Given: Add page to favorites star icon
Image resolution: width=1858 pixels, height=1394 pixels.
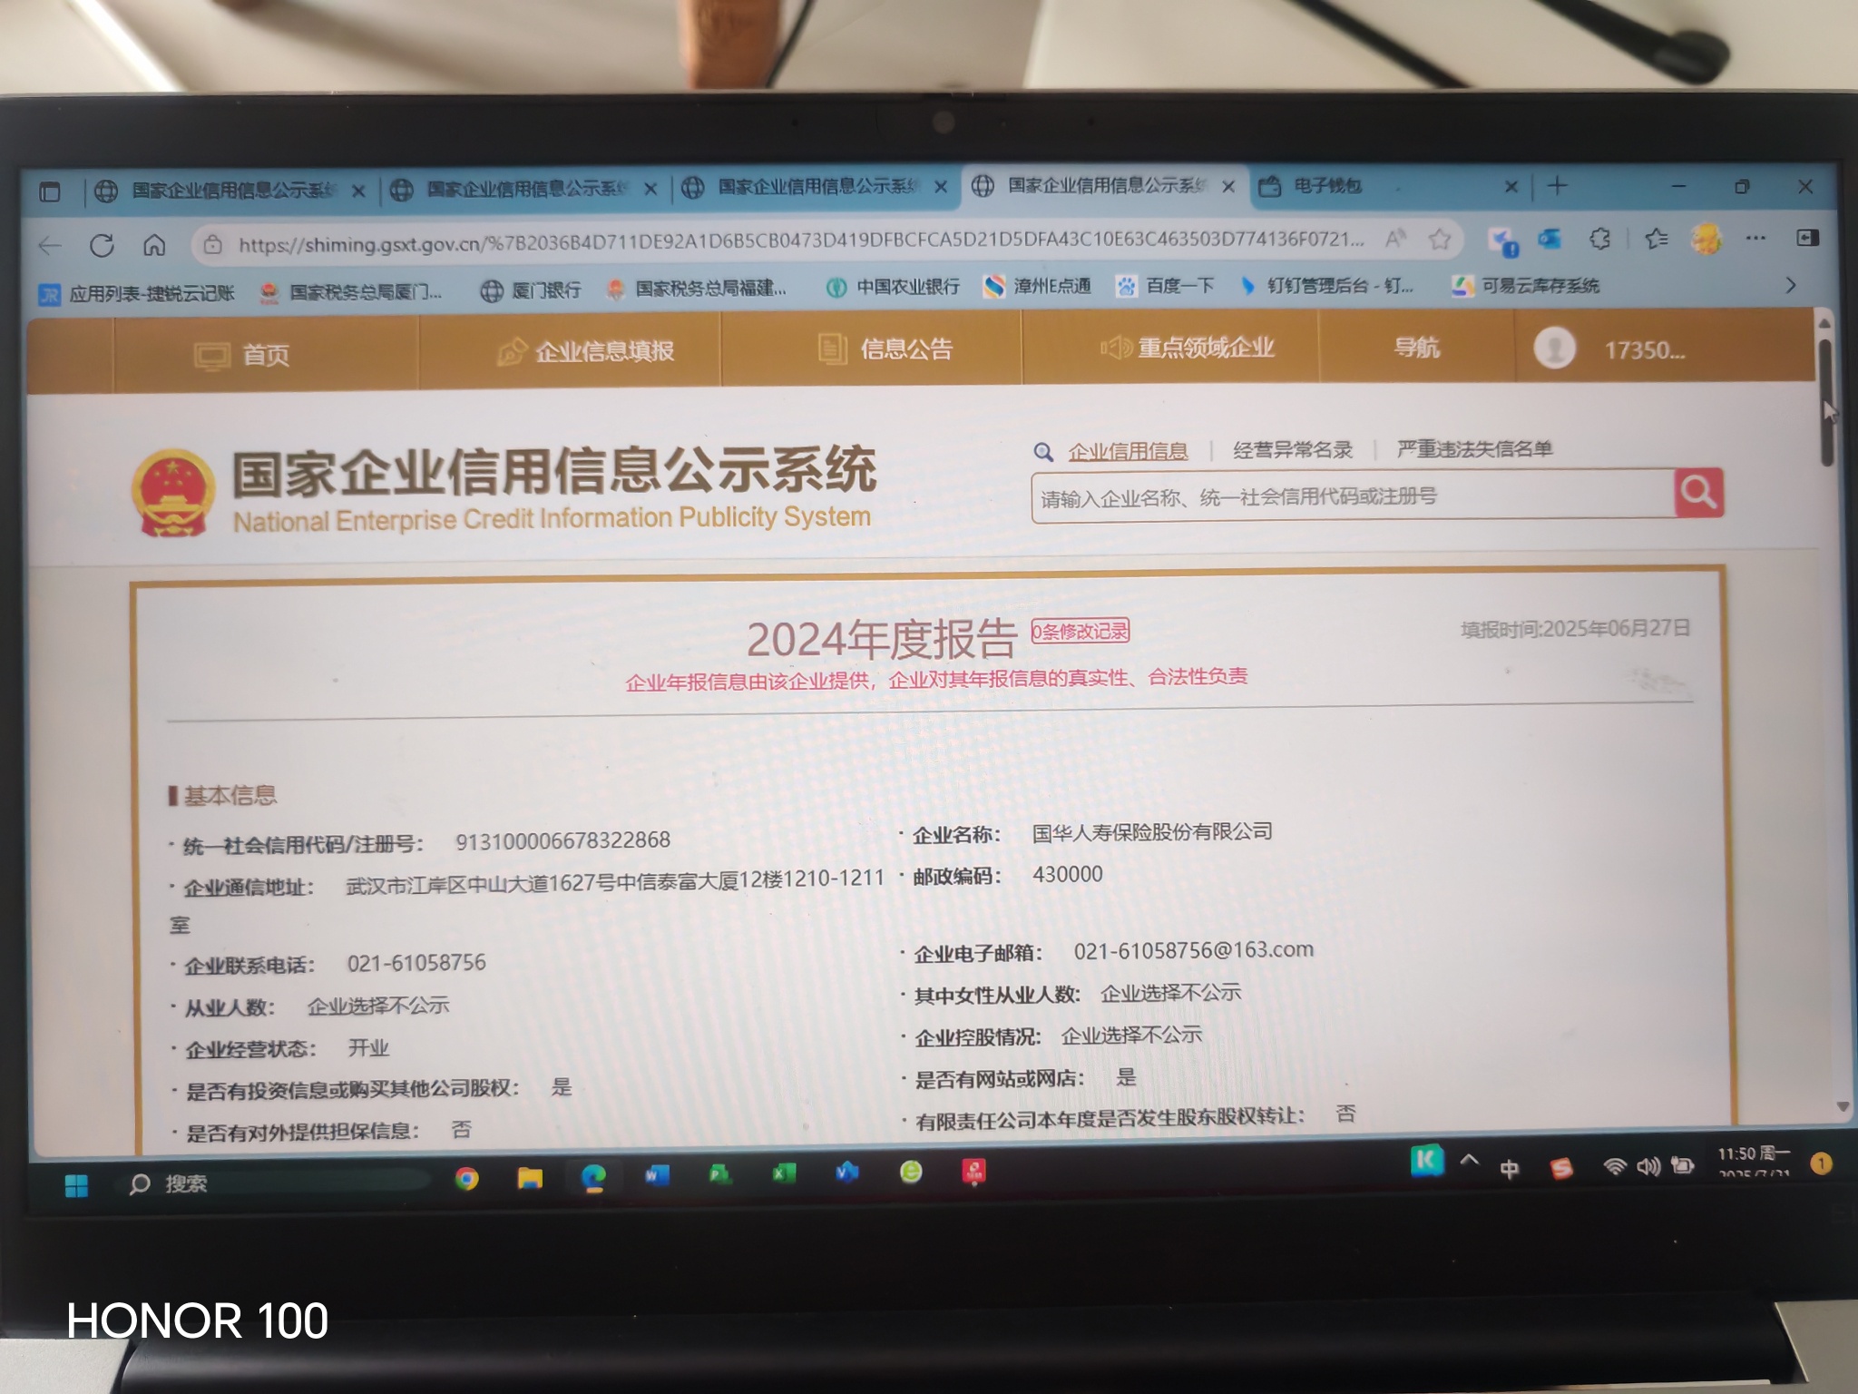Looking at the screenshot, I should pos(1440,239).
